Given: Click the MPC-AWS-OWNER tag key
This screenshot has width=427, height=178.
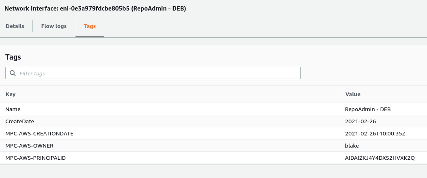Looking at the screenshot, I should tap(29, 146).
